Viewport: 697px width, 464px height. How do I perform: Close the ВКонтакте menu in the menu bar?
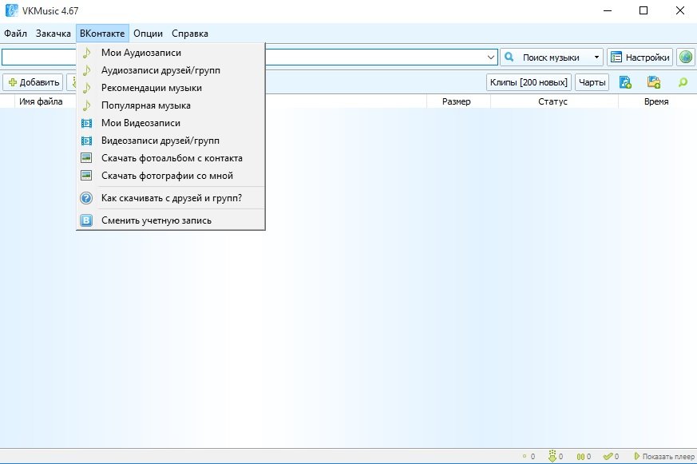pos(102,34)
